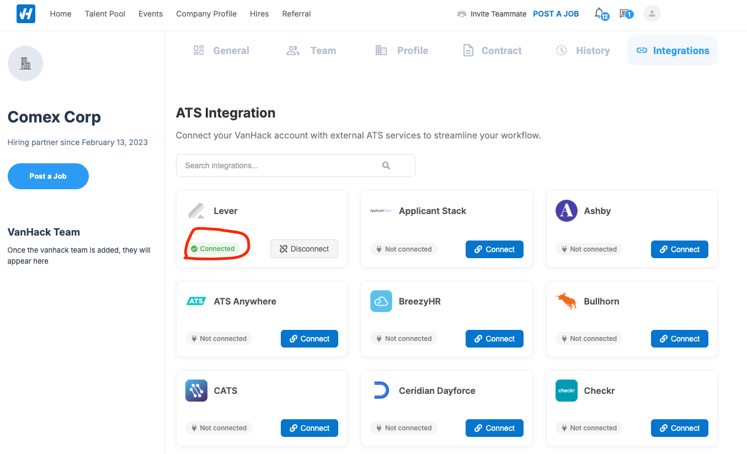Open the General tab
The width and height of the screenshot is (747, 454).
pyautogui.click(x=221, y=51)
